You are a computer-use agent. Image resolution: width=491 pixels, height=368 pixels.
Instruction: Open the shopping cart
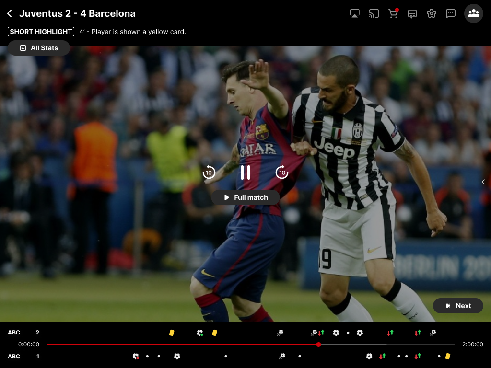[x=393, y=13]
